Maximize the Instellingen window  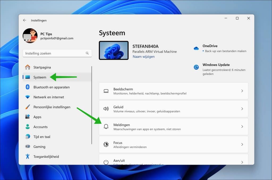pos(237,18)
